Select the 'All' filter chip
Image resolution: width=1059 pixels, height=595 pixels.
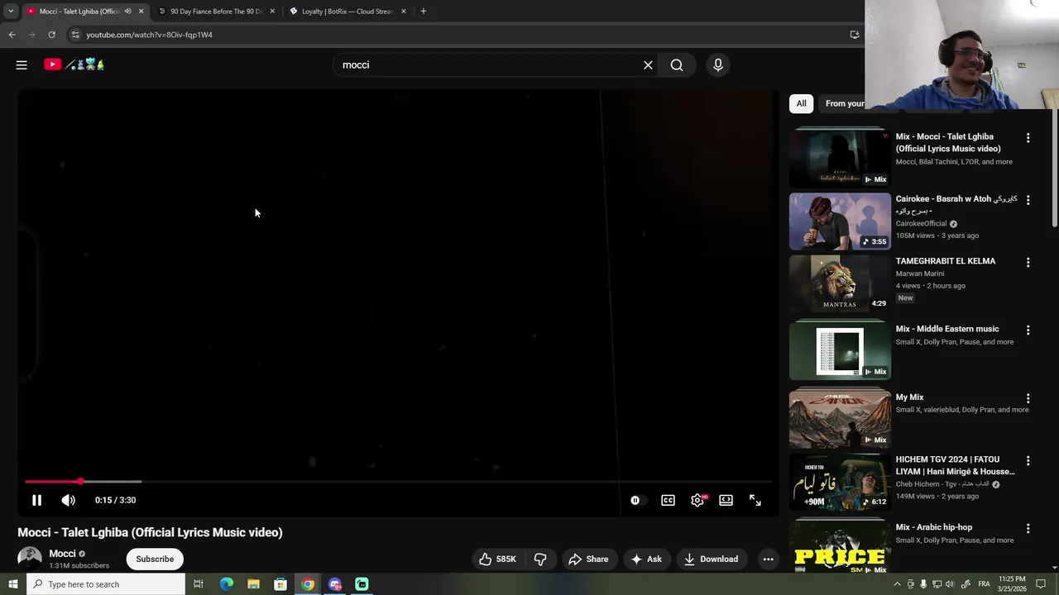801,103
